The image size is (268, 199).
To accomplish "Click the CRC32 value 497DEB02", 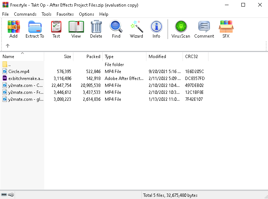I will tap(194, 85).
